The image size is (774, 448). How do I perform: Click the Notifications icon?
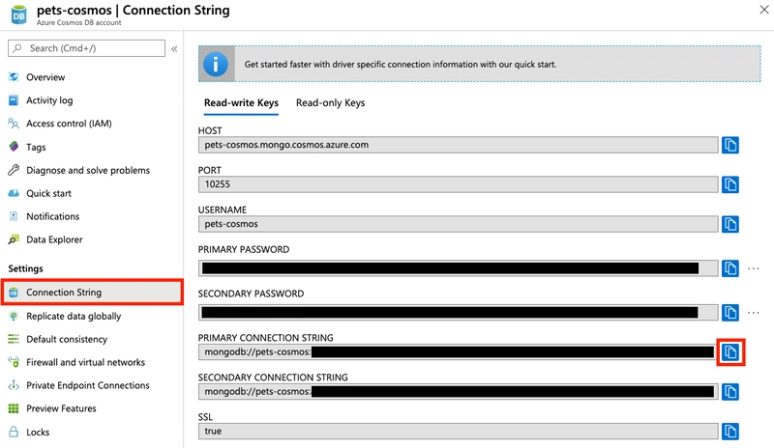(x=14, y=216)
